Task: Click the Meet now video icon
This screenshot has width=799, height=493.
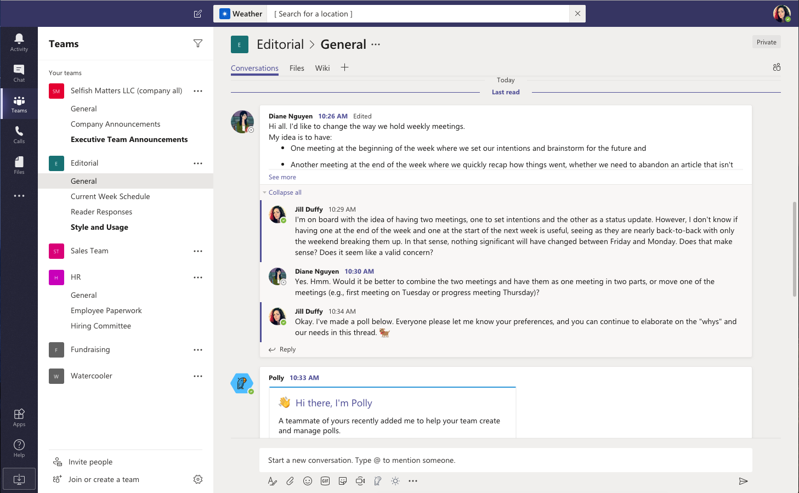Action: tap(360, 481)
